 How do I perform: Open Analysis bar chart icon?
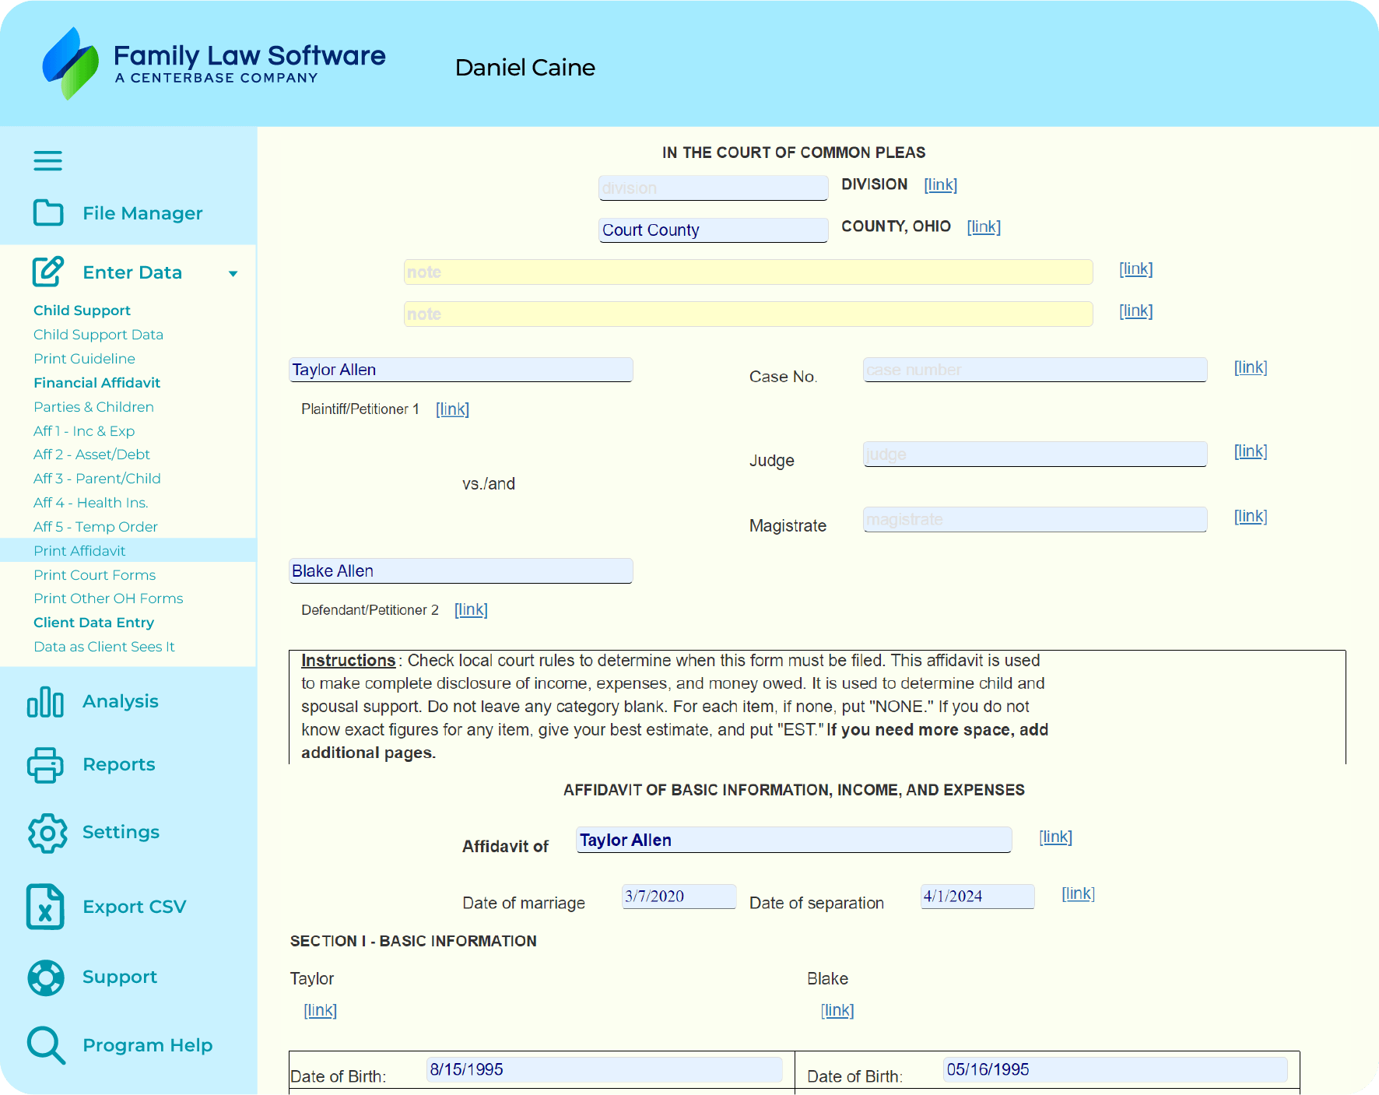(45, 701)
